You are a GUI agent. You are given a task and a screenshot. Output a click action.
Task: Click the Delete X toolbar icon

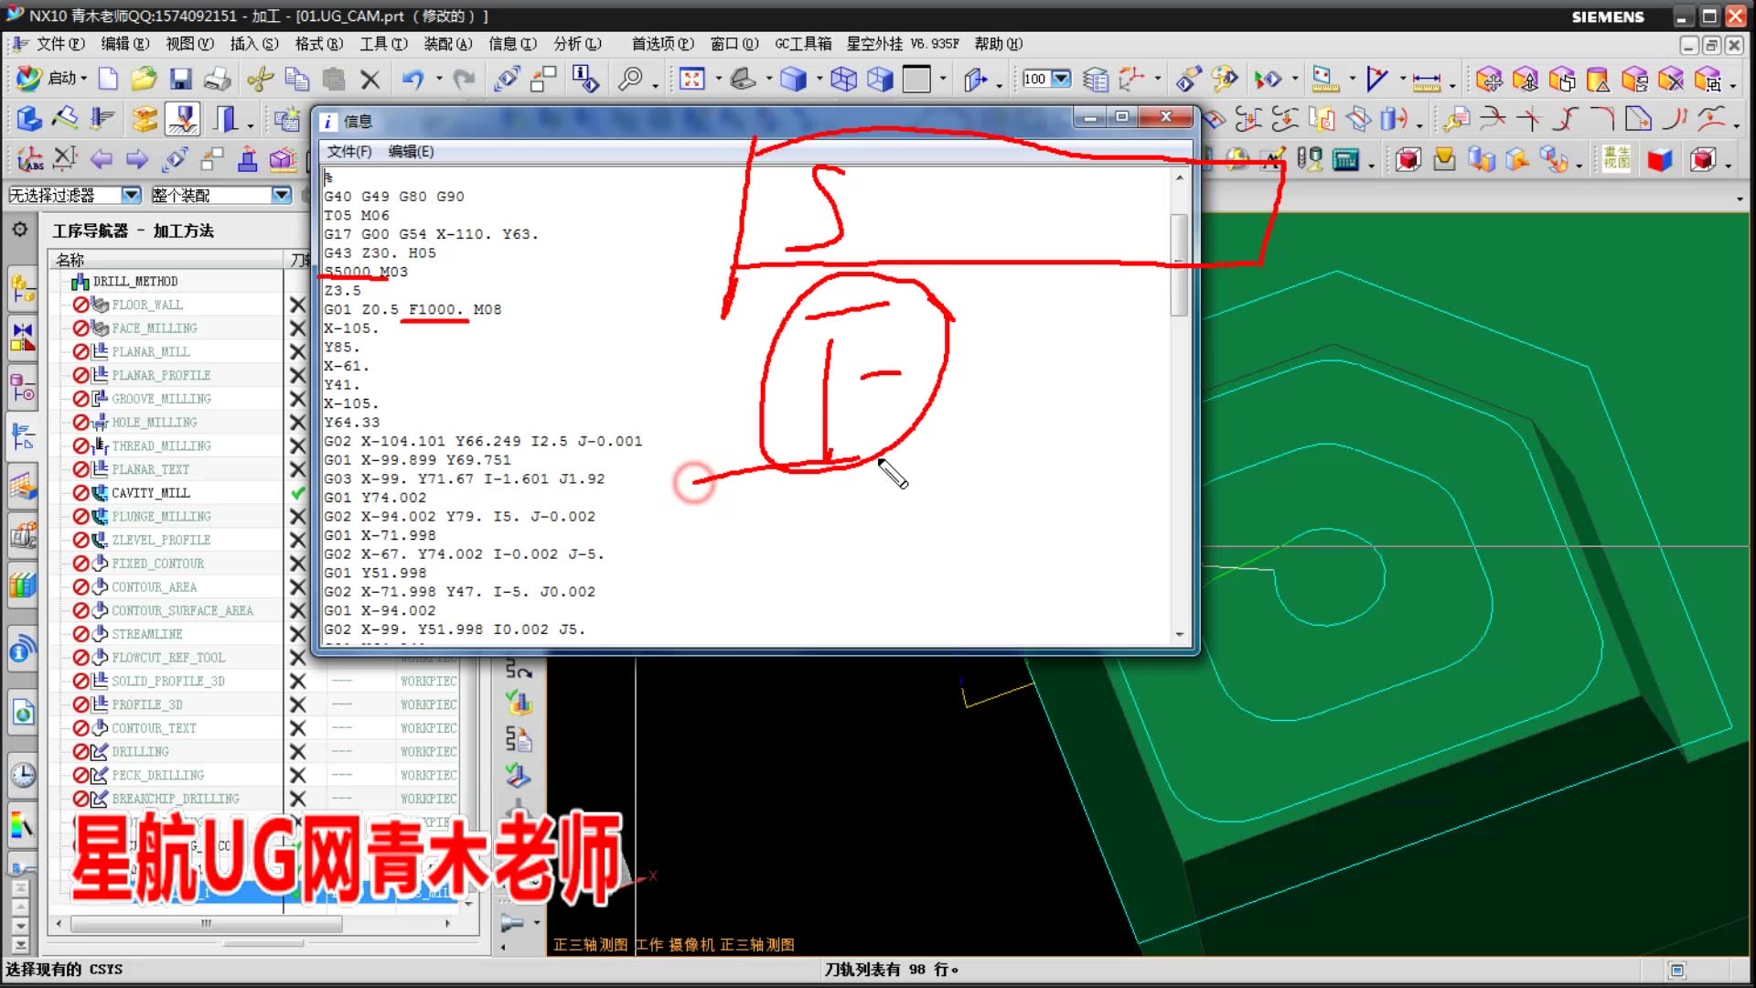pos(369,80)
